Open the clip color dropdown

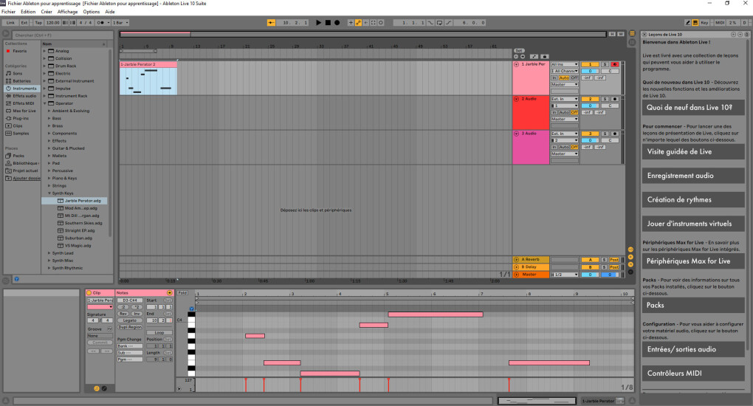[100, 307]
